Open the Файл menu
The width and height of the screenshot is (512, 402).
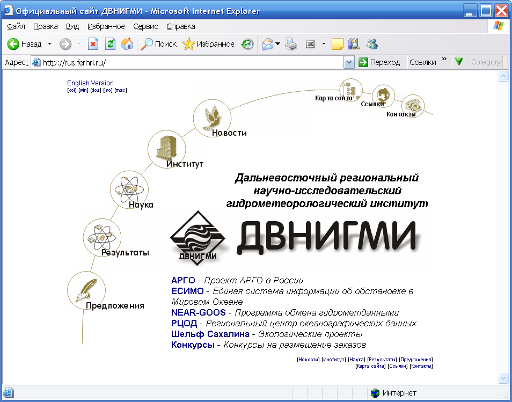click(16, 26)
